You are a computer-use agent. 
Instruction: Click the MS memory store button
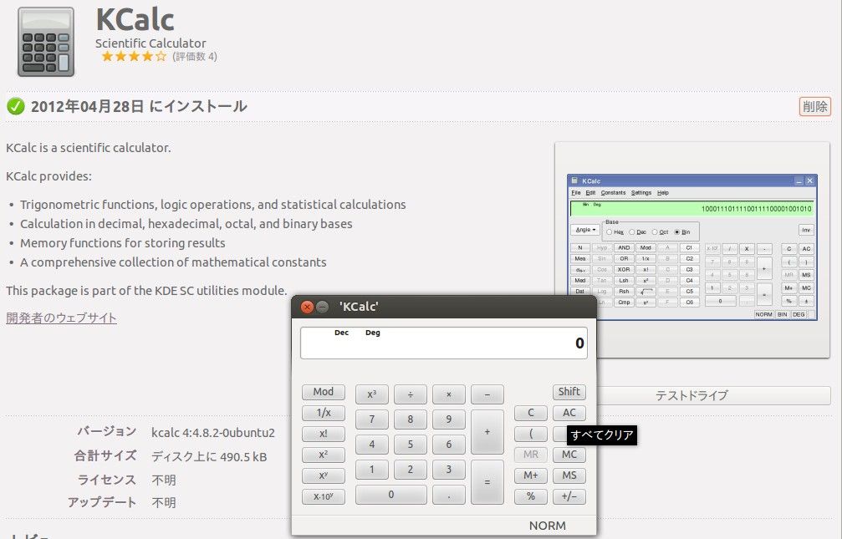click(x=569, y=475)
